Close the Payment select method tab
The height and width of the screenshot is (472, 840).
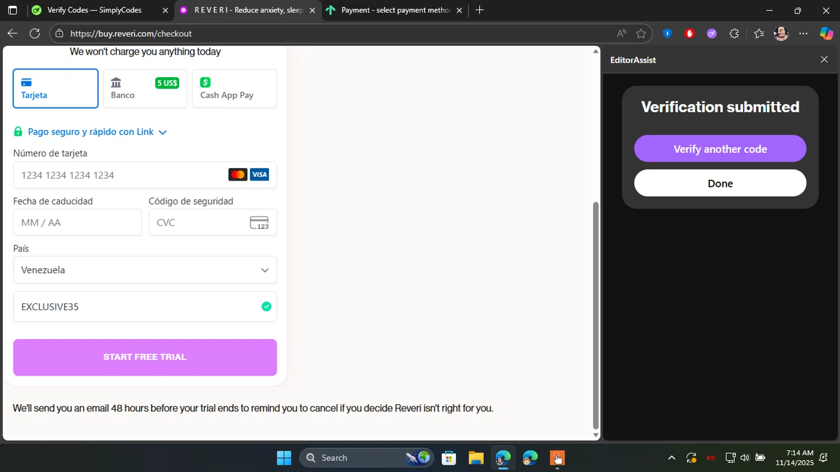(459, 10)
